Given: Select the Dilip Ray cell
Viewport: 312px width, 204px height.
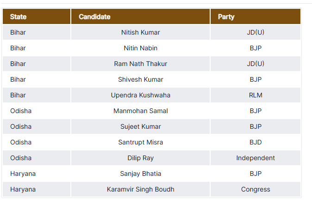Looking at the screenshot, I should pyautogui.click(x=140, y=158).
